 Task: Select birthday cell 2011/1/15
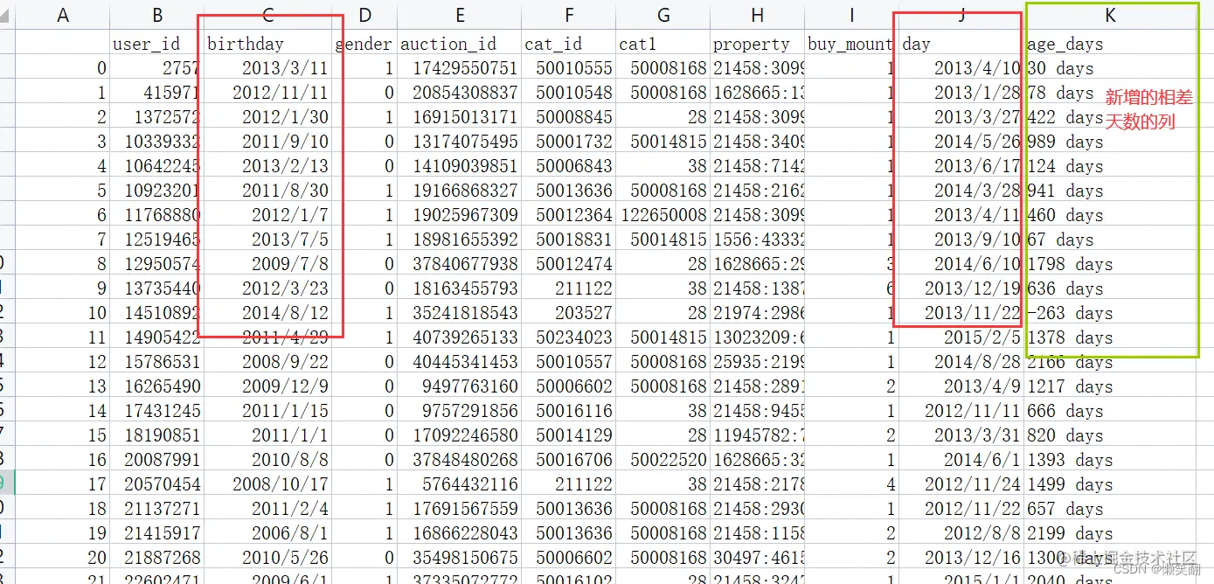tap(268, 411)
